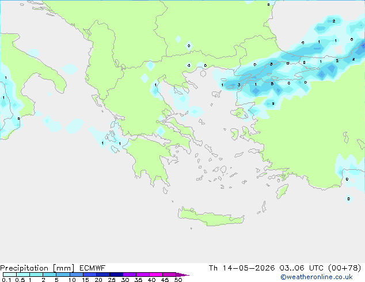Image resolution: width=365 pixels, height=282 pixels.
Task: Select the 25–30 mm dark navy swatch
Action: 116,275
